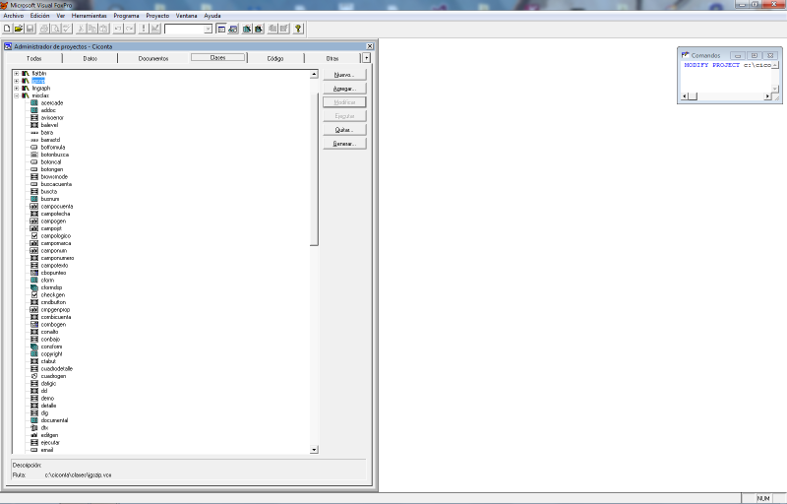This screenshot has height=504, width=787.
Task: Click the cuadrogen shape class icon
Action: (x=34, y=376)
